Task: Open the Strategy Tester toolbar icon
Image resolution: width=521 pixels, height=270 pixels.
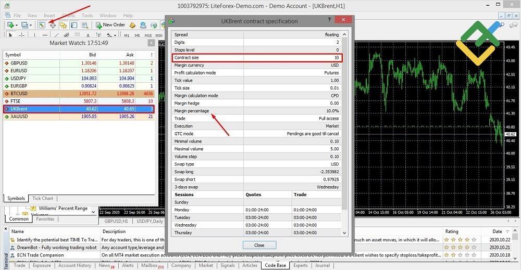Action: coord(84,25)
